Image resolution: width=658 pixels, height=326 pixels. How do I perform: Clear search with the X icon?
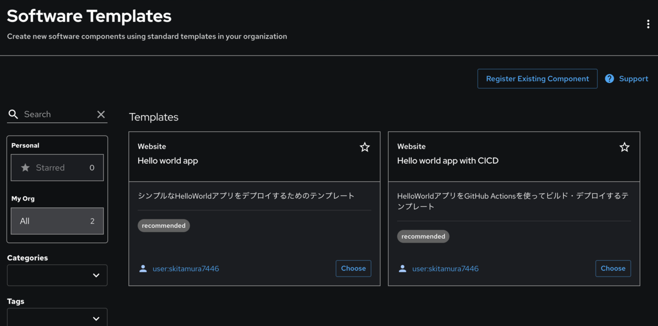click(101, 114)
